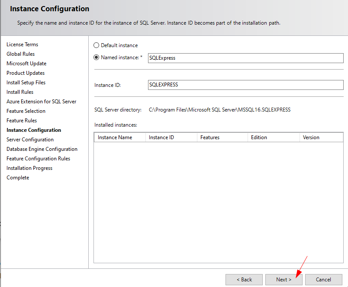Click the Next button to continue
The height and width of the screenshot is (287, 348).
tap(284, 280)
